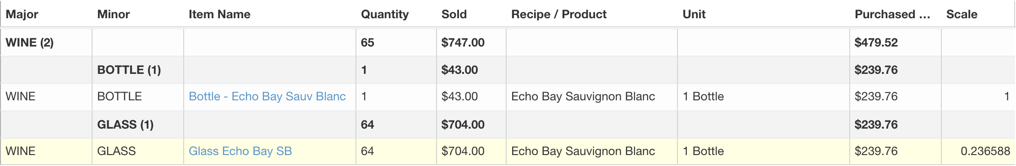Select the highlighted GLASS minor cell
The width and height of the screenshot is (1016, 166).
coord(138,151)
